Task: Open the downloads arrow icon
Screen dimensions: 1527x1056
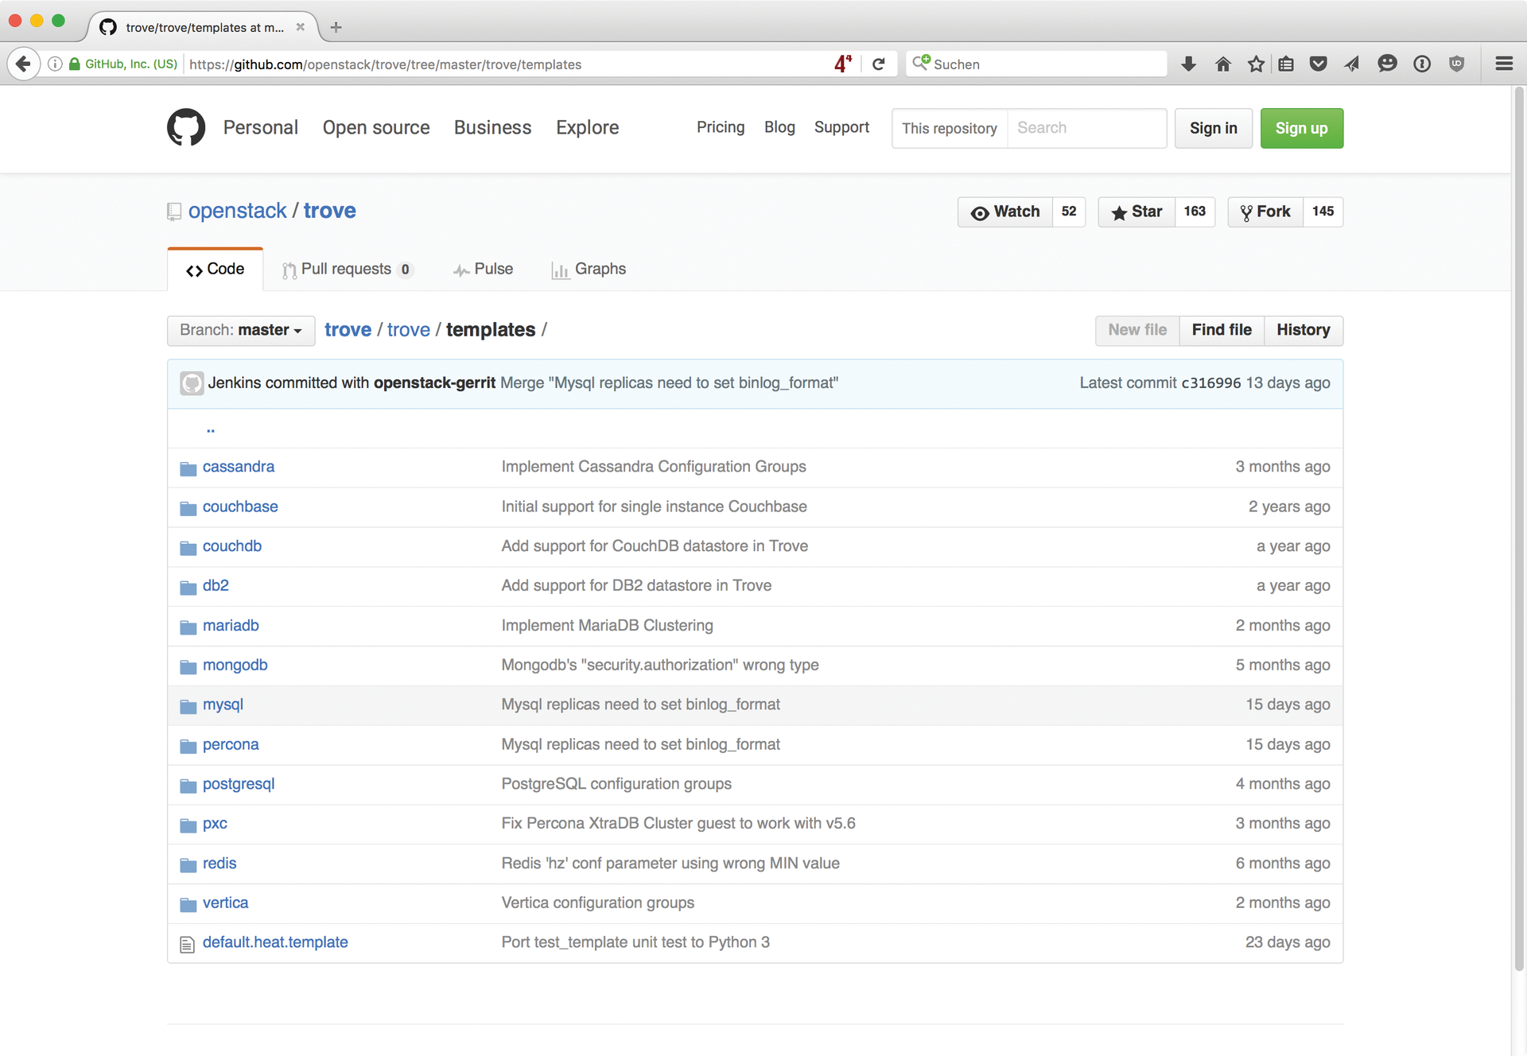Action: coord(1188,64)
